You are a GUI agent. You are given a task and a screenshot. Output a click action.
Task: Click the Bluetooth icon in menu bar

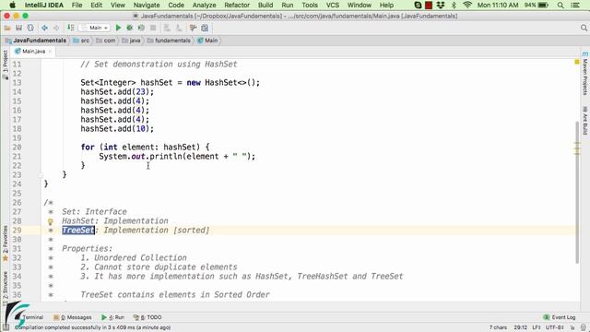coord(454,5)
